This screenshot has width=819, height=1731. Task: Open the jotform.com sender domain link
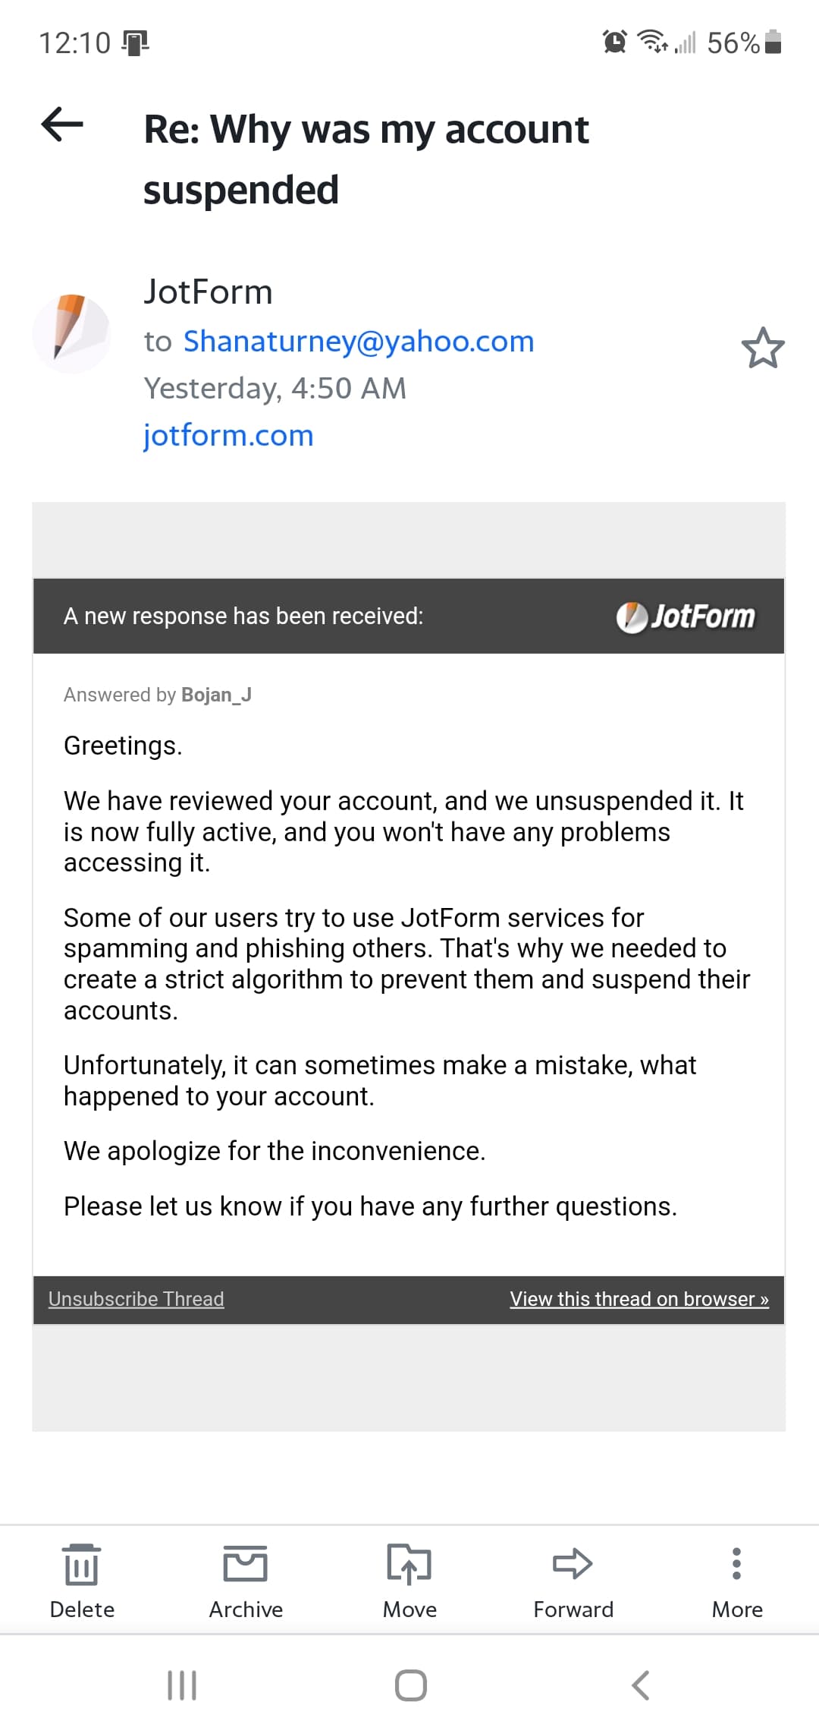pos(228,436)
